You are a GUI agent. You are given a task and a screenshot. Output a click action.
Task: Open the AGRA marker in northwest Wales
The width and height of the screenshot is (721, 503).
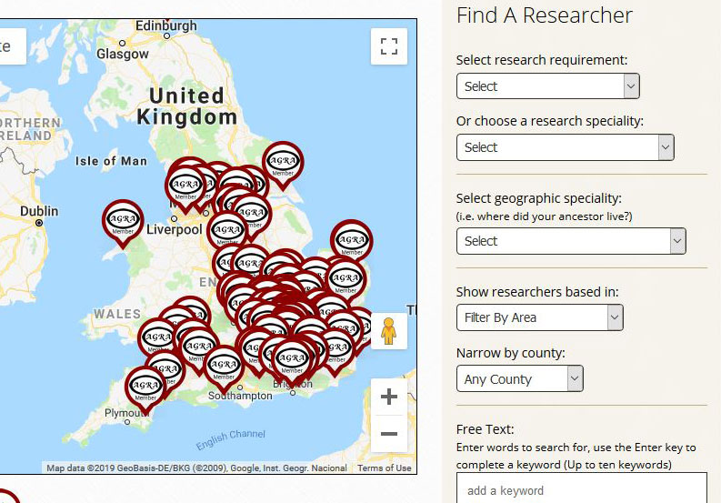[123, 223]
